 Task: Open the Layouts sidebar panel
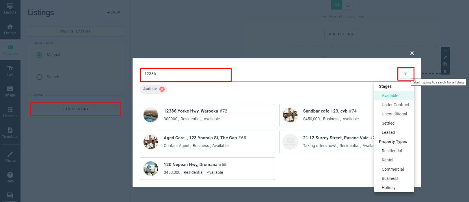click(10, 9)
